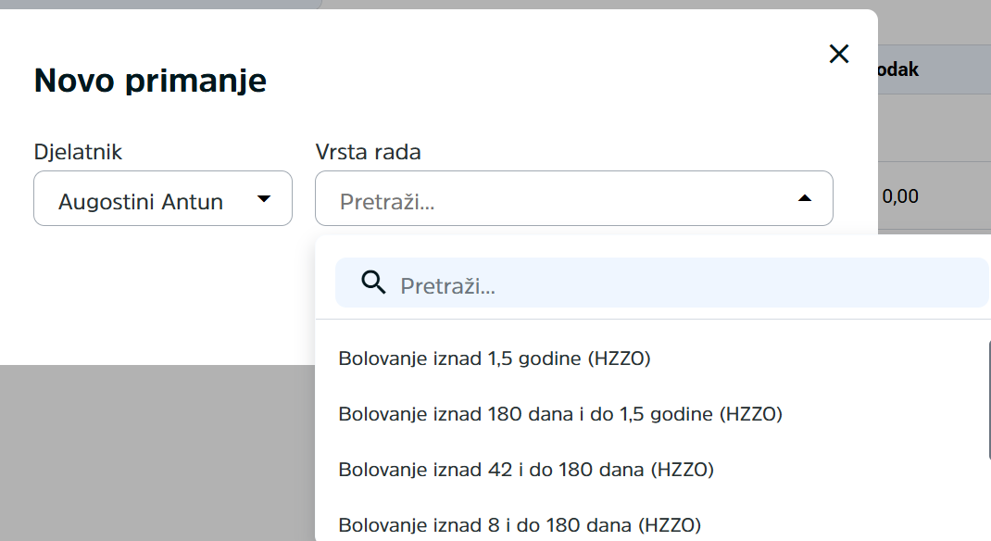Image resolution: width=991 pixels, height=541 pixels.
Task: Click the magnifying glass search icon
Action: pyautogui.click(x=373, y=283)
